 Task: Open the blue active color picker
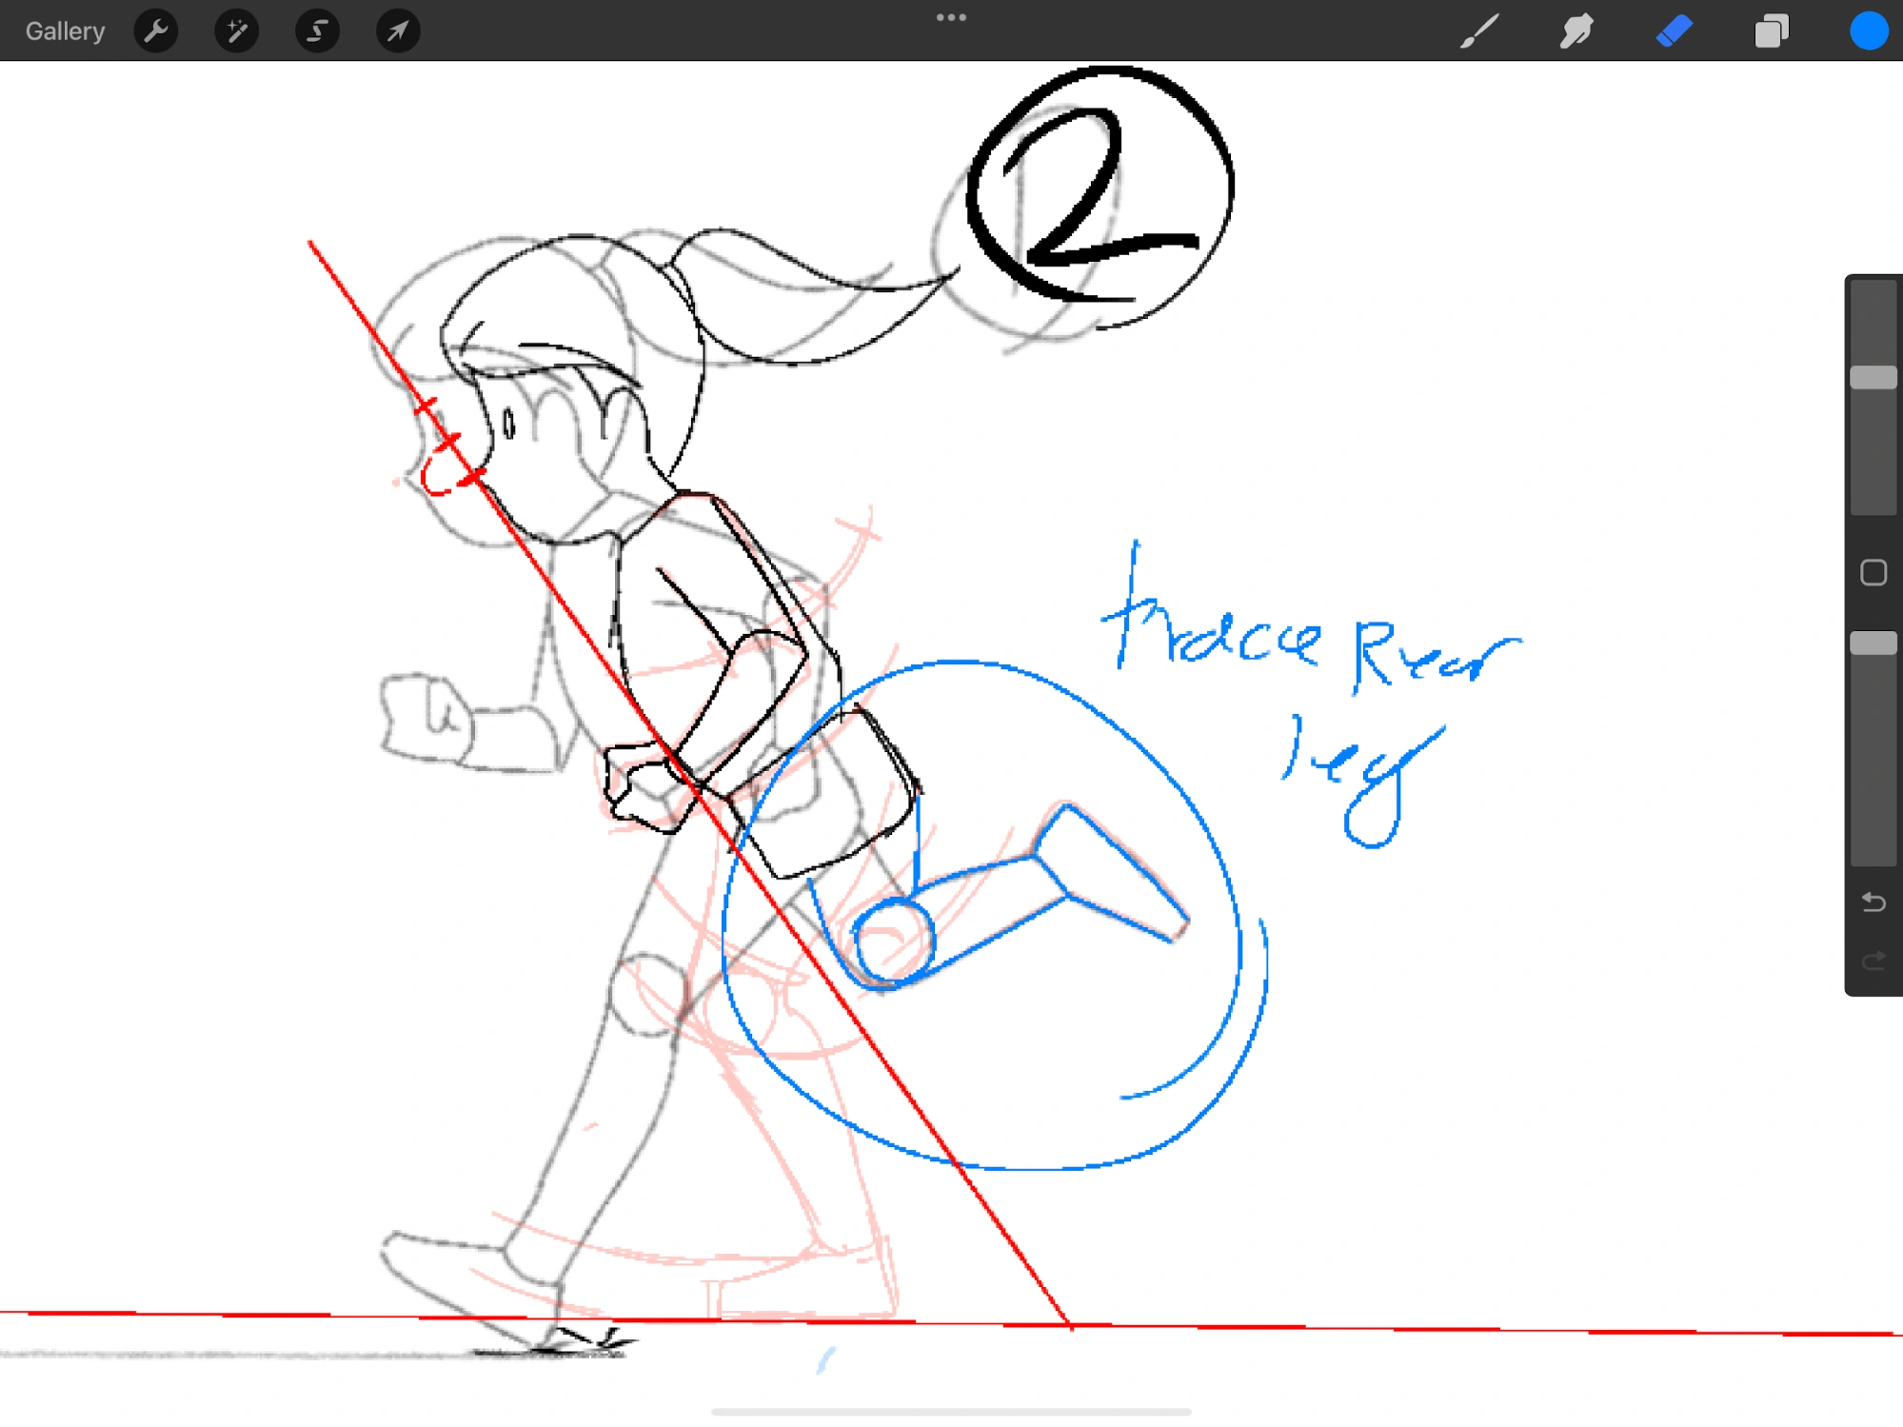pyautogui.click(x=1868, y=31)
